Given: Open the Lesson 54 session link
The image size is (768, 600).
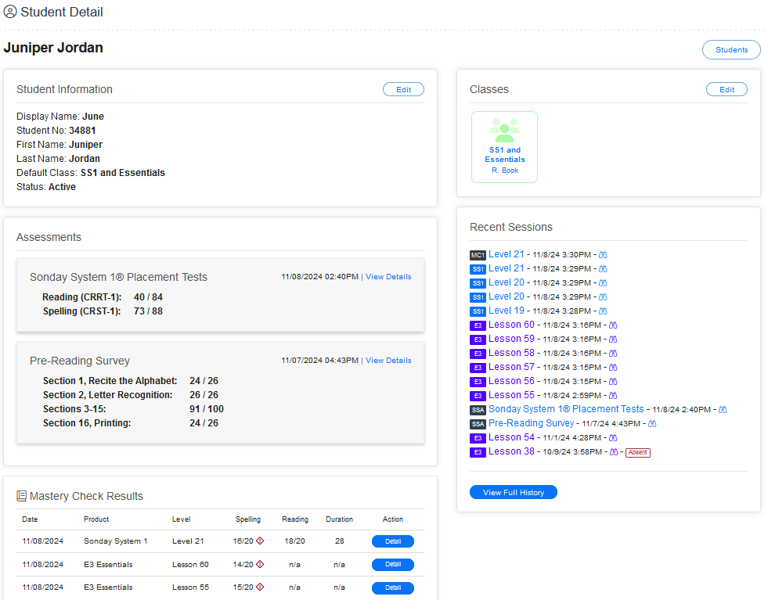Looking at the screenshot, I should 511,438.
